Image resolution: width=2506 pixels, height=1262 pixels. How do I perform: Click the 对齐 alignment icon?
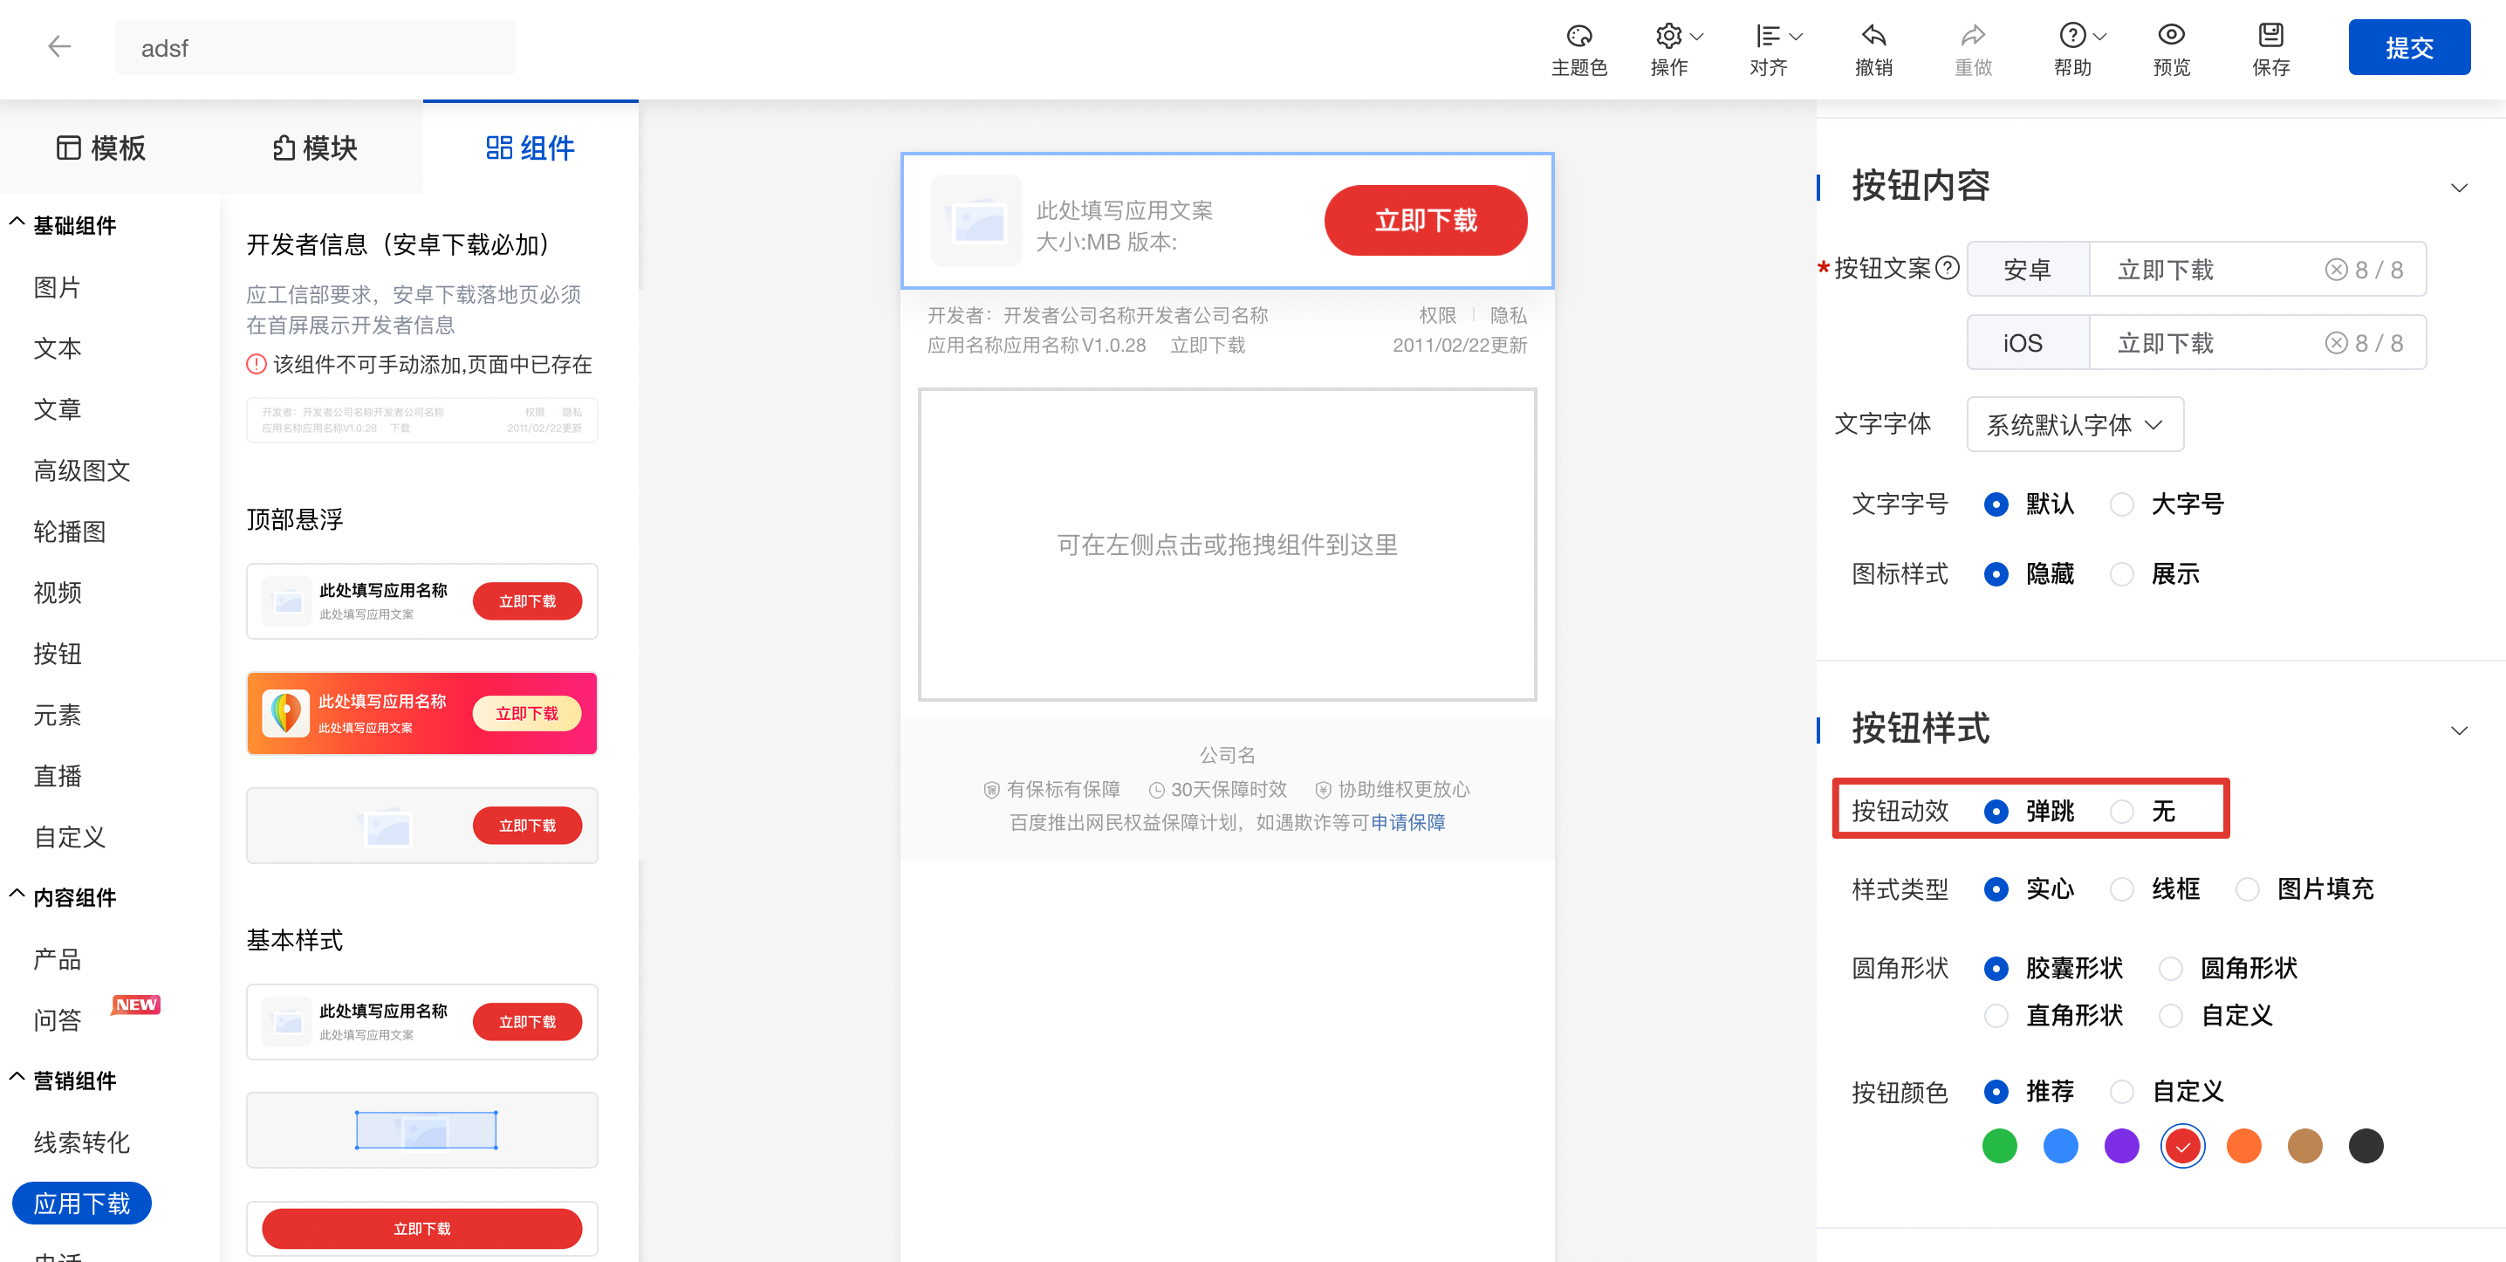tap(1770, 47)
